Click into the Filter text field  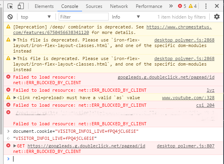click(84, 17)
